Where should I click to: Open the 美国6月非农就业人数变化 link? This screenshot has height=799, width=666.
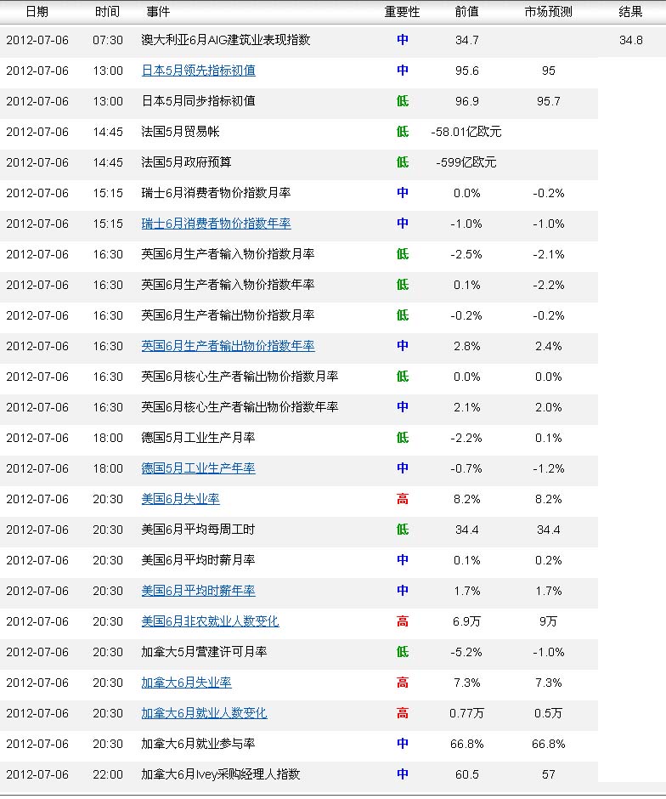click(x=210, y=621)
